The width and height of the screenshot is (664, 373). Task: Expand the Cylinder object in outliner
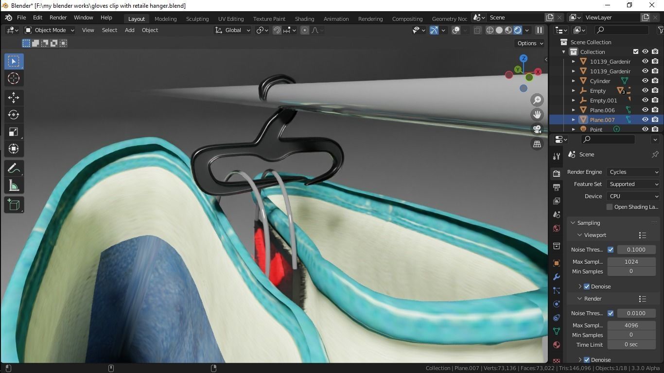(574, 81)
